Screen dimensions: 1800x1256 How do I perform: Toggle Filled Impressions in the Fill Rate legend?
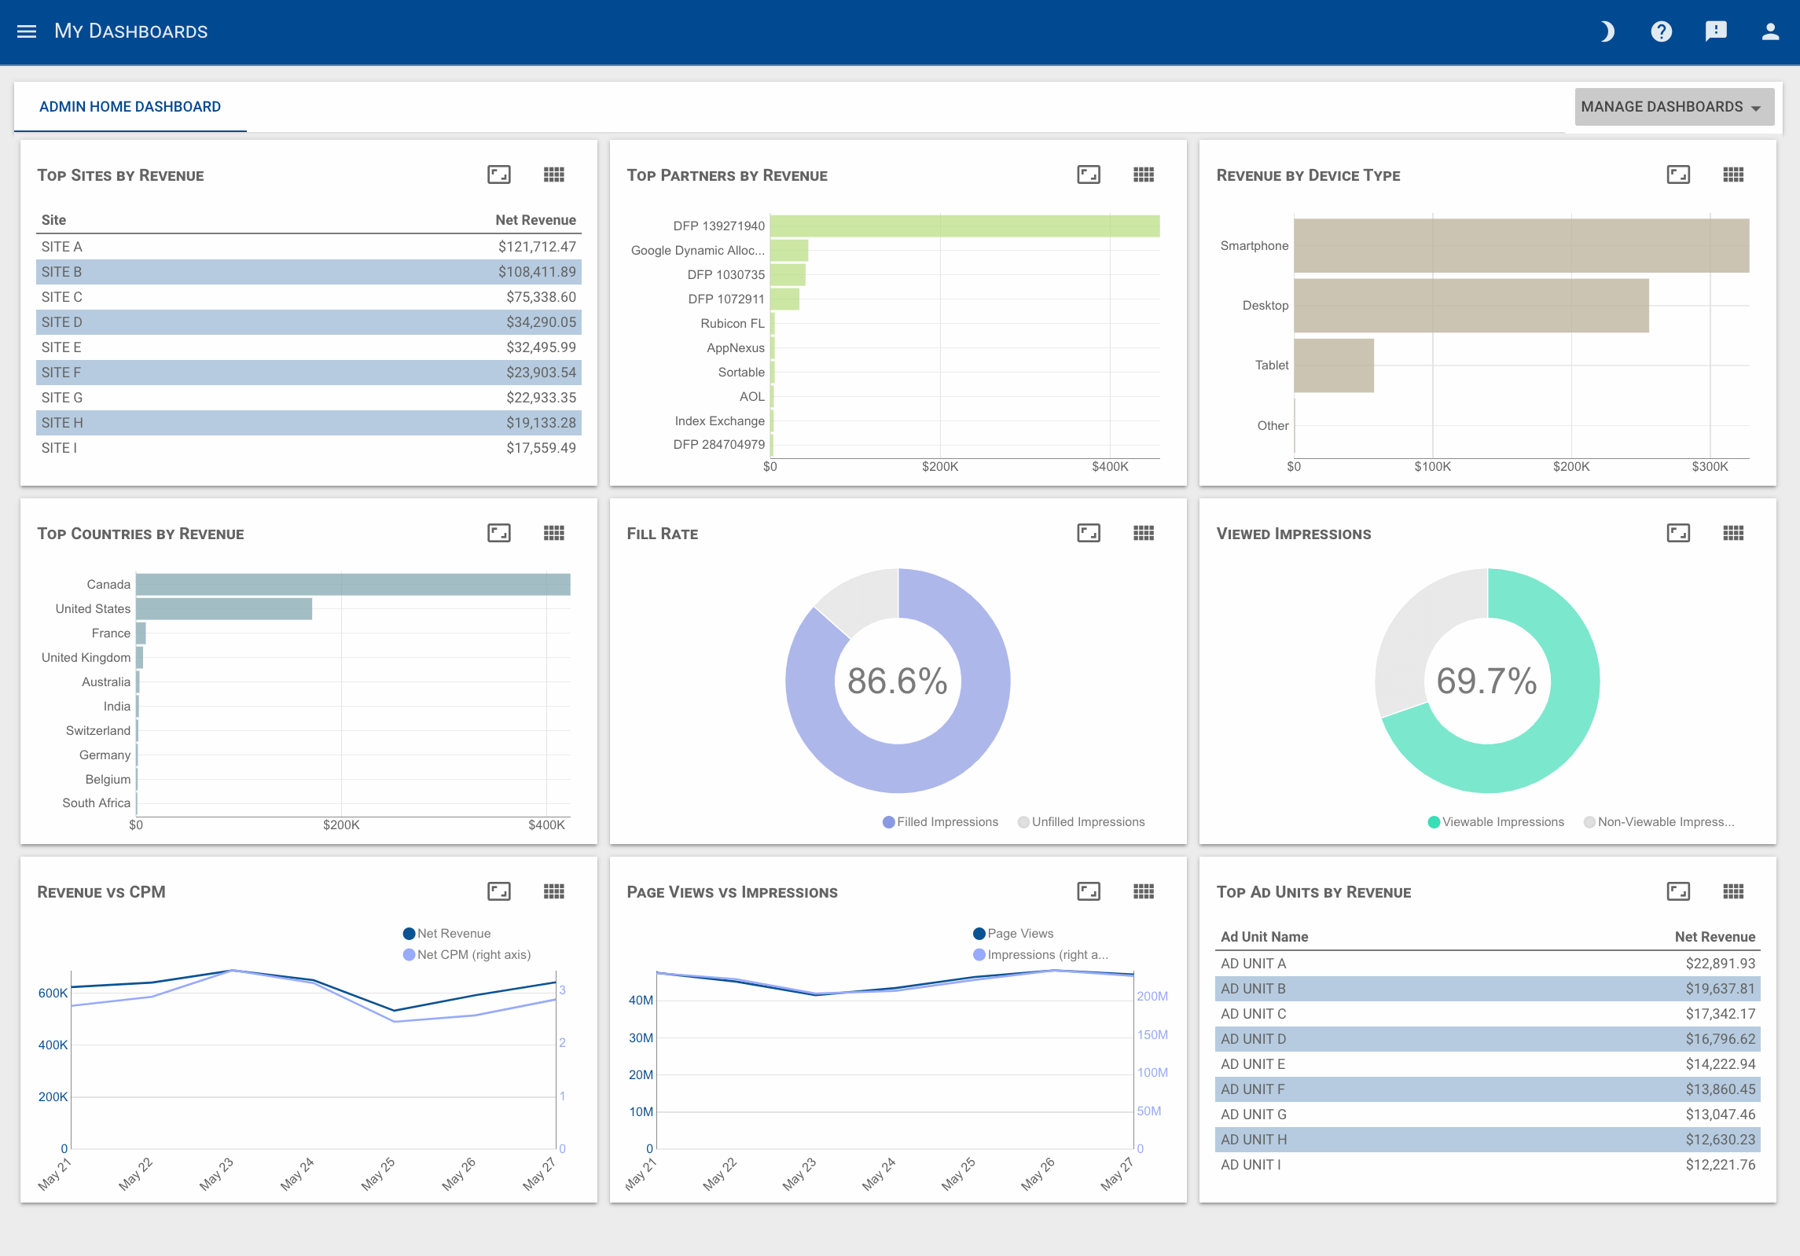pyautogui.click(x=940, y=821)
